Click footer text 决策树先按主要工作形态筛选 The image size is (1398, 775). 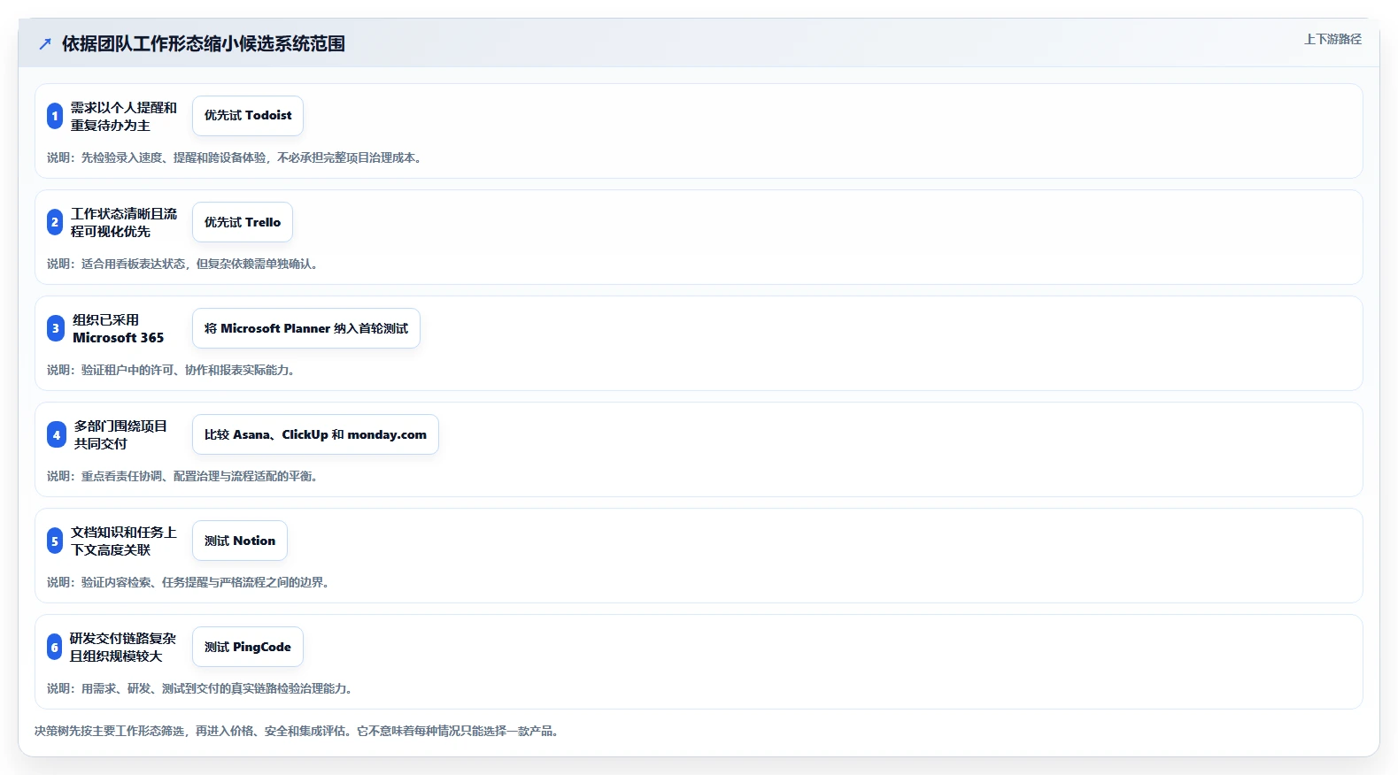[x=110, y=731]
